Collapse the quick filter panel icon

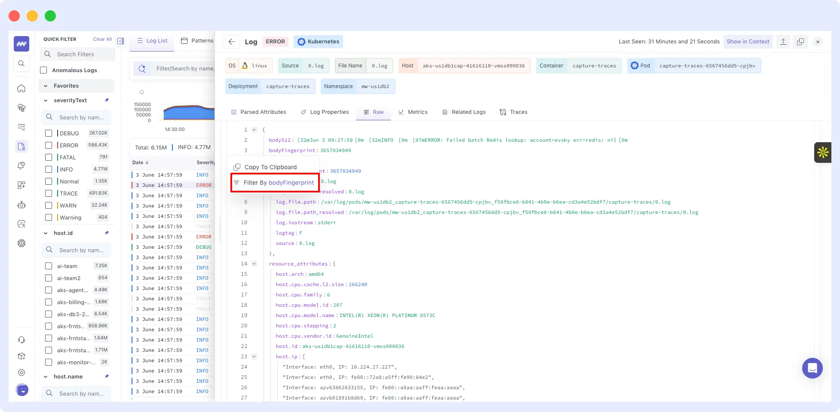[121, 41]
